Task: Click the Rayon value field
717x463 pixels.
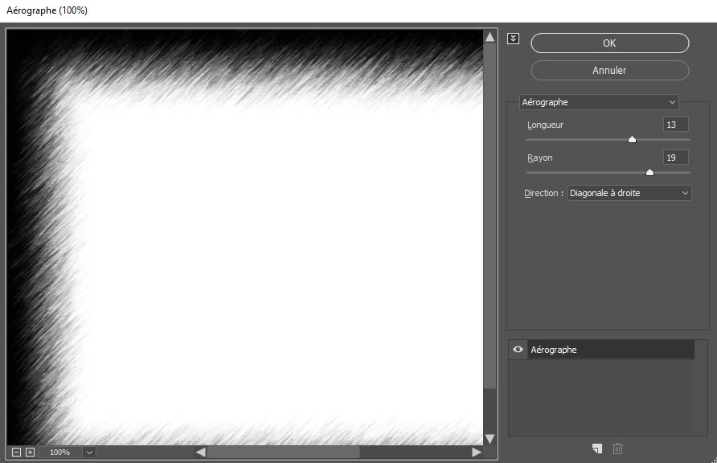Action: pos(675,158)
